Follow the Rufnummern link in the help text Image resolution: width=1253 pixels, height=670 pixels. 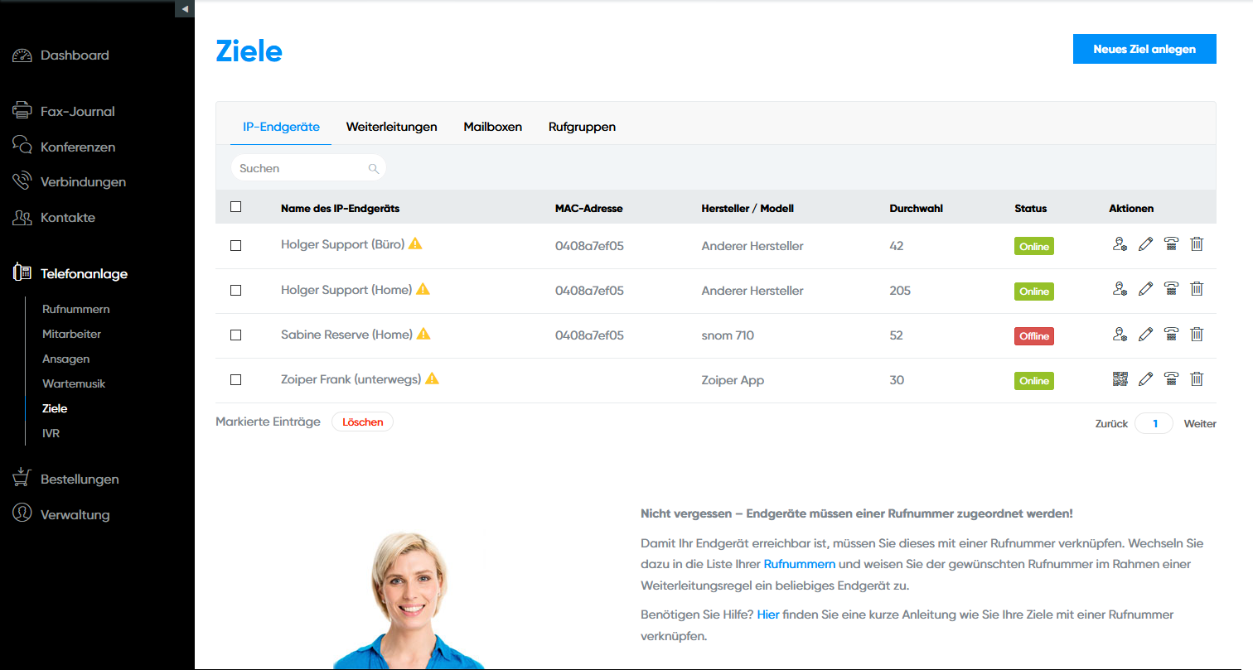(x=799, y=565)
